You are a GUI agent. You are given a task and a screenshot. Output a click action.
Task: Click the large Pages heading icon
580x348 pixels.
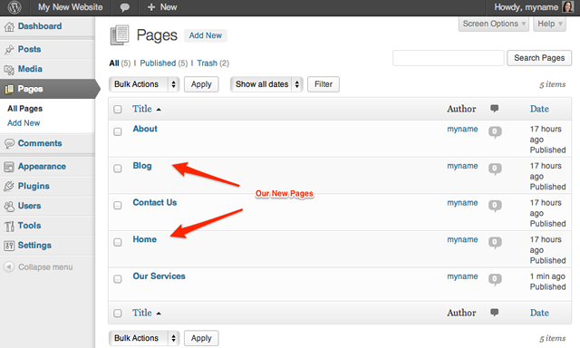pyautogui.click(x=120, y=35)
